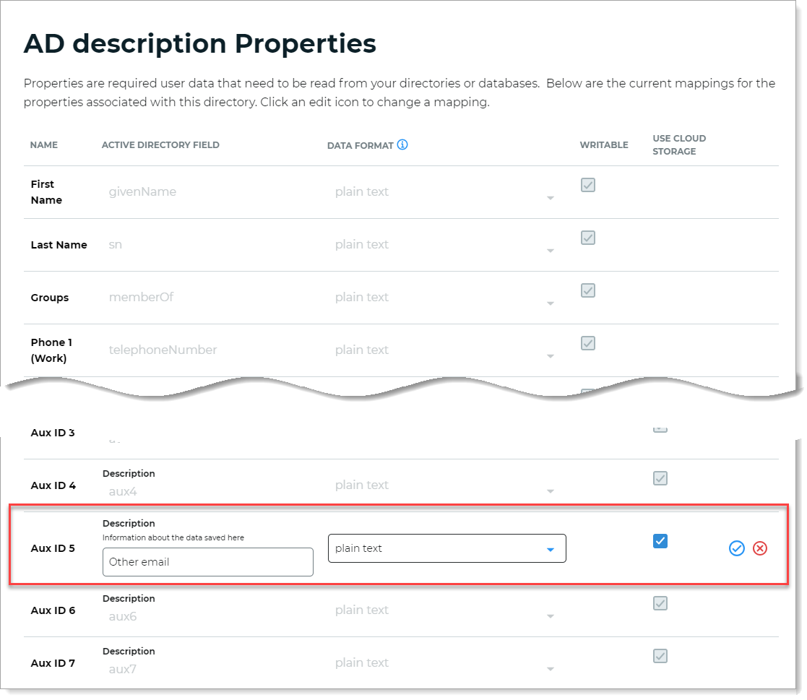This screenshot has width=807, height=700.
Task: Click the Data Format info icon
Action: point(402,144)
